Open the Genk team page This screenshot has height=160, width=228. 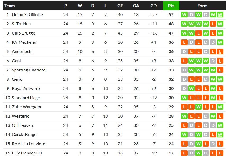click(17, 79)
